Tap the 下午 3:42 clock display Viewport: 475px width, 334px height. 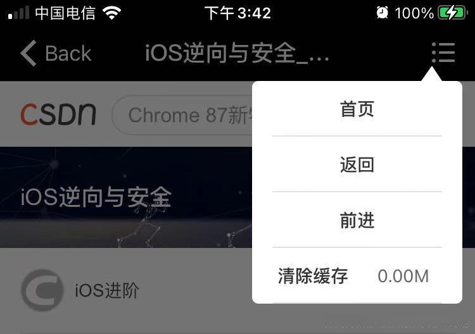pyautogui.click(x=237, y=13)
